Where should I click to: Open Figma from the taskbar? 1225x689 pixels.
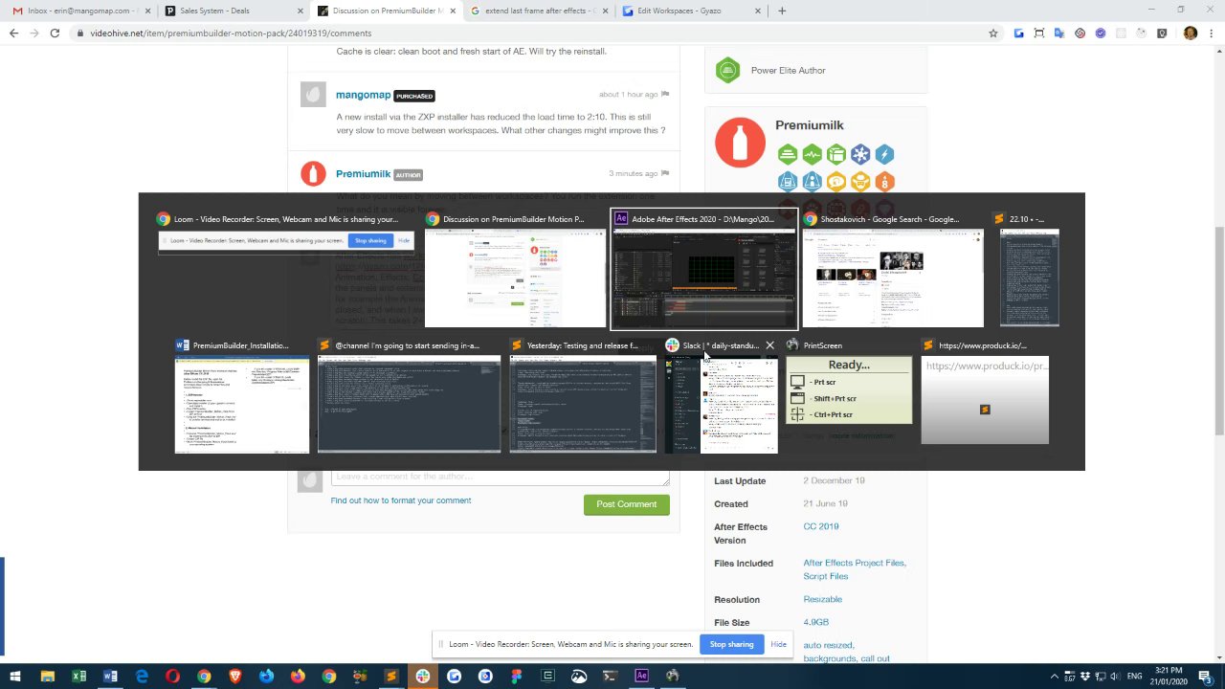pyautogui.click(x=517, y=677)
